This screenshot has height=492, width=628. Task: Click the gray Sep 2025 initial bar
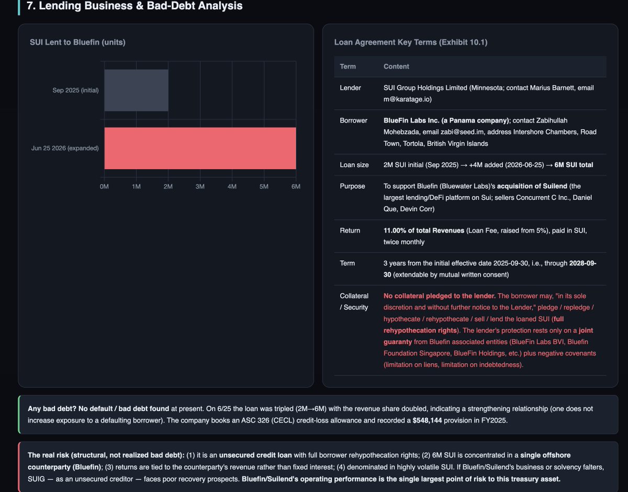136,90
